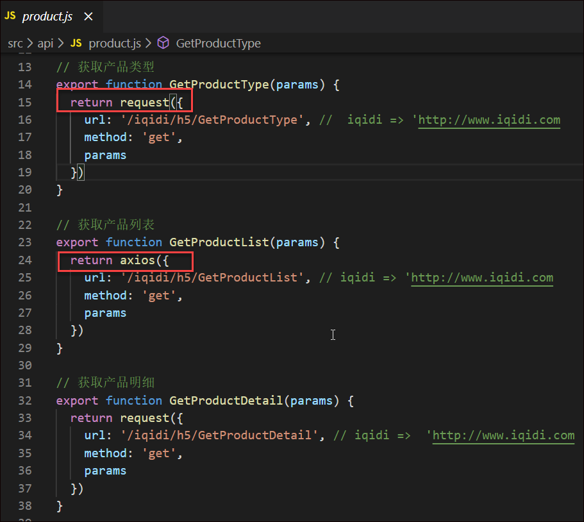The width and height of the screenshot is (584, 522).
Task: Click method: 'get' on line 17
Action: (x=133, y=138)
